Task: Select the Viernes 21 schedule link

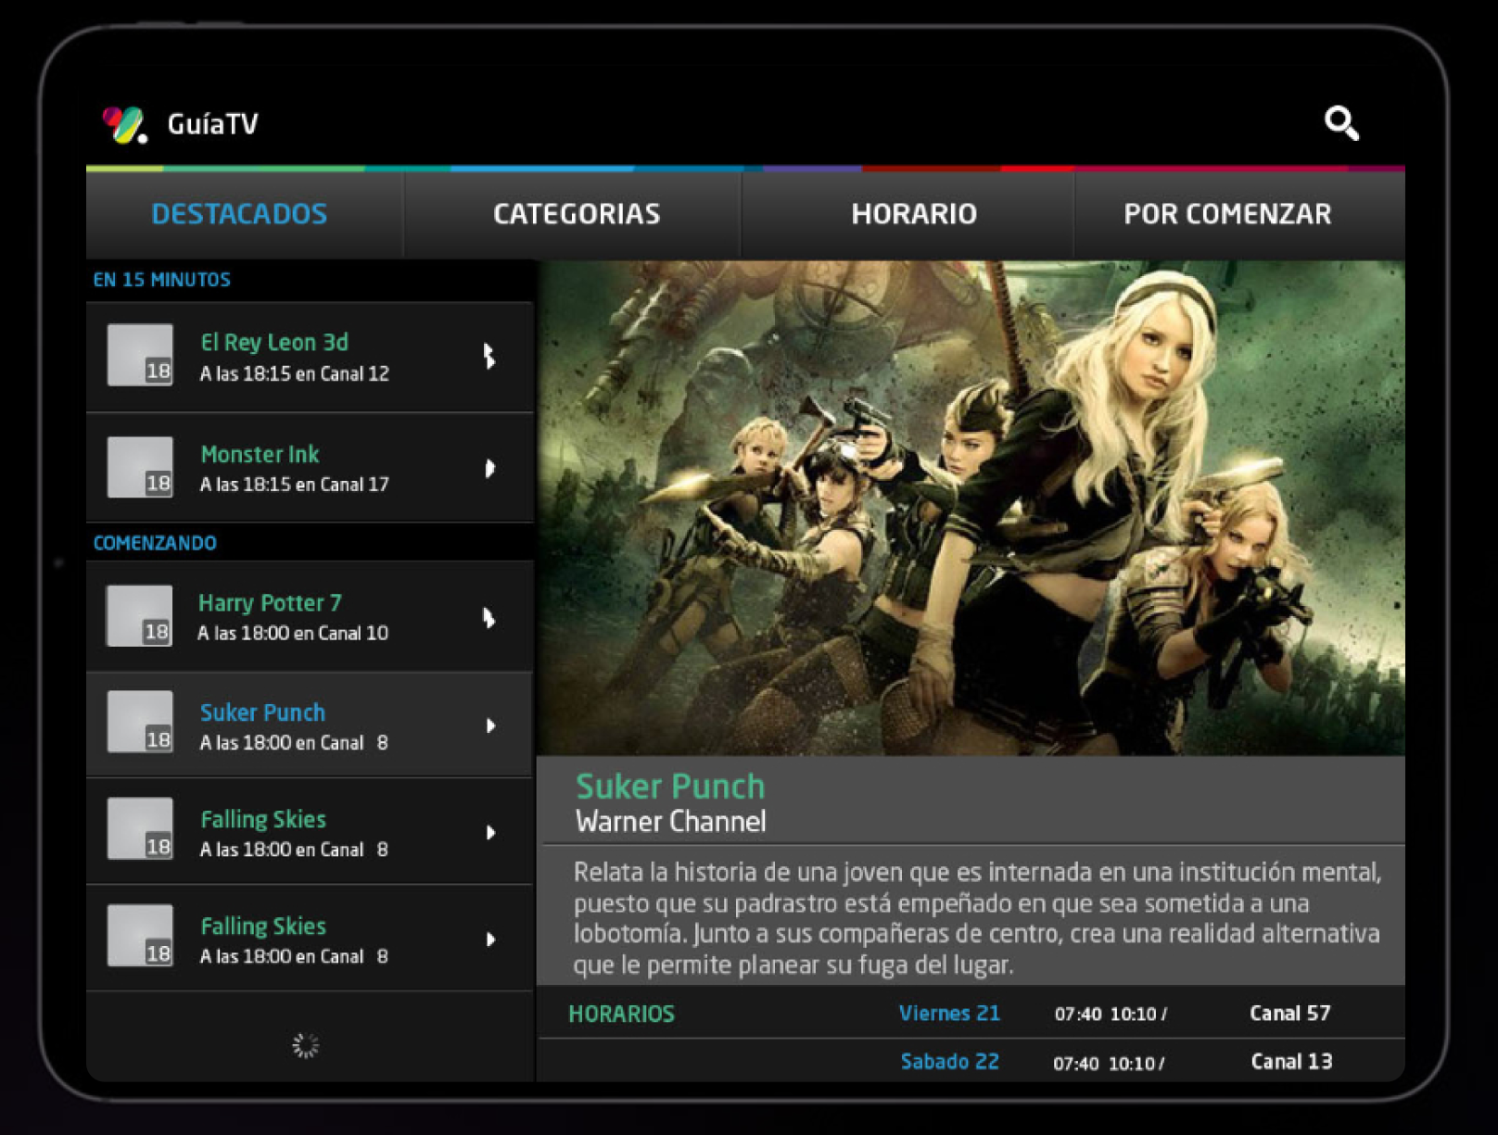Action: (x=949, y=1014)
